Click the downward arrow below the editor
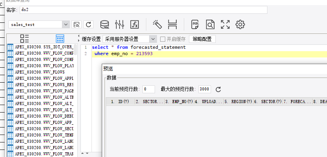The image size is (327, 157). click(x=87, y=153)
